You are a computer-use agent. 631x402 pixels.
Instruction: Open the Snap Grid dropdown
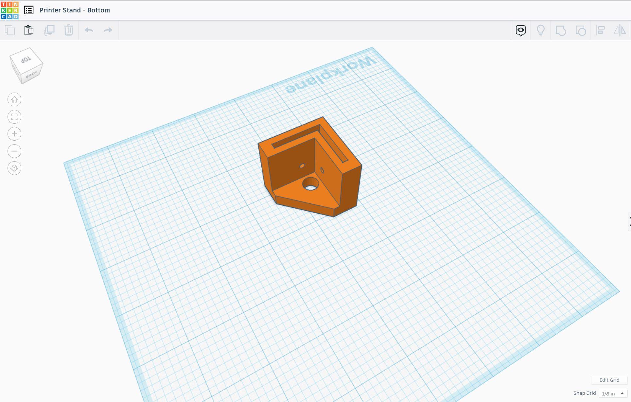click(613, 393)
